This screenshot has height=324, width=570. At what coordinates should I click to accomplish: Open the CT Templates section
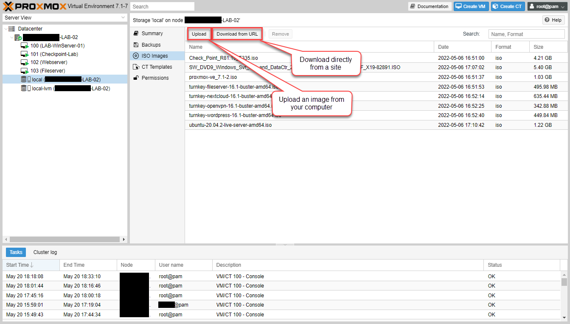(x=157, y=67)
